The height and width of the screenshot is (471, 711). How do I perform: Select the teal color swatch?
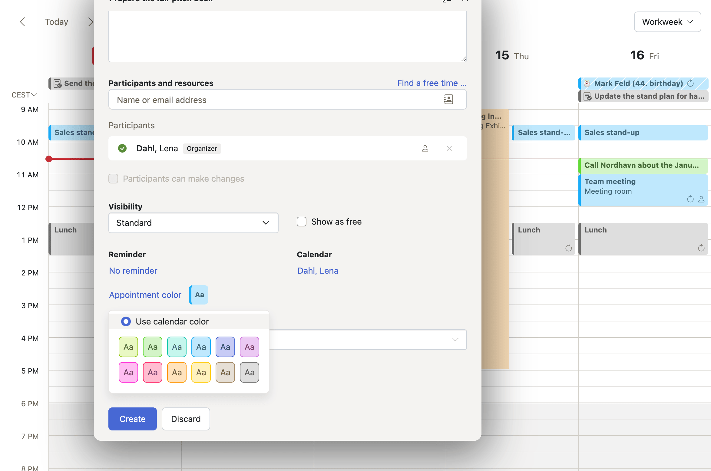177,347
